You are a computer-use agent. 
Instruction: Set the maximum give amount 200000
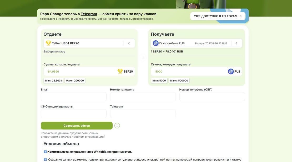[x=75, y=80]
